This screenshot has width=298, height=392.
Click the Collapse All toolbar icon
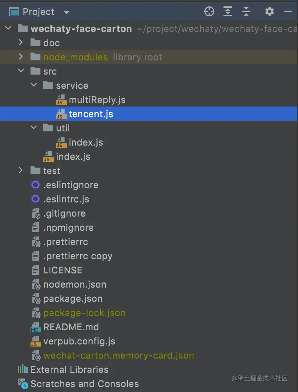(x=246, y=12)
